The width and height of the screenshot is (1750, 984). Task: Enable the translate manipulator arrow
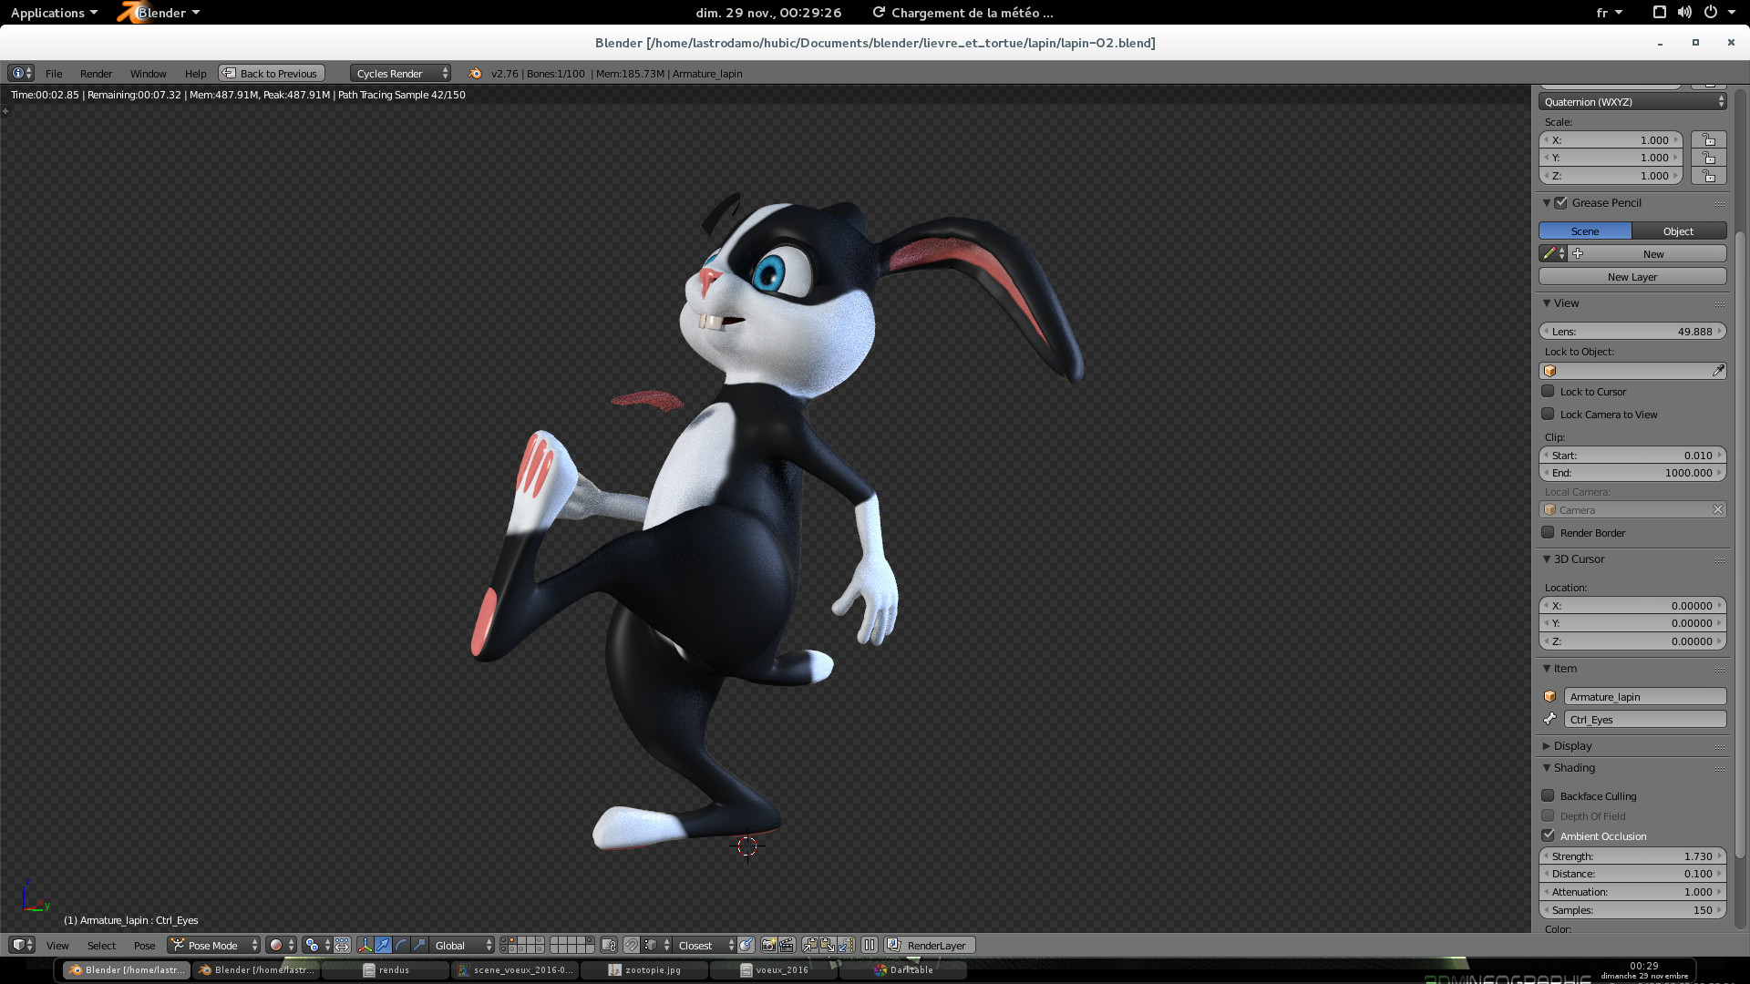[383, 945]
